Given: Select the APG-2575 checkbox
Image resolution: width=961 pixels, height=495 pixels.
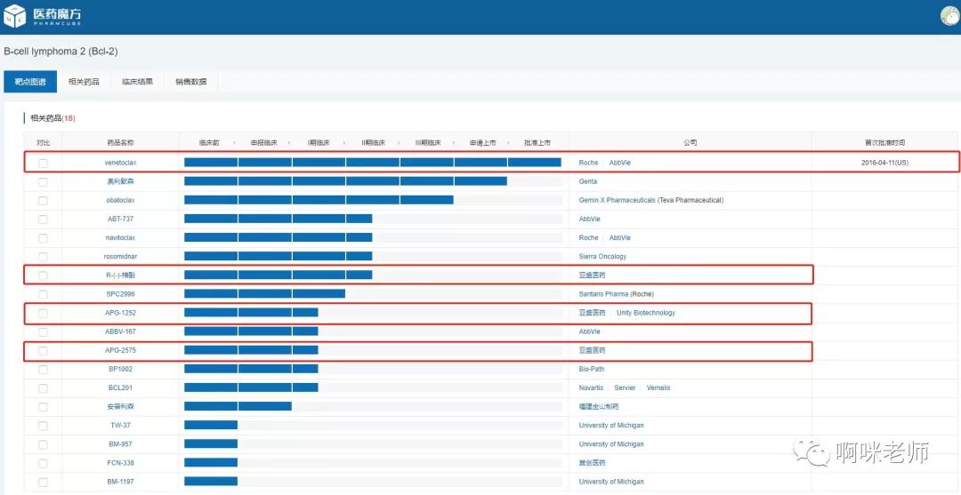Looking at the screenshot, I should [43, 351].
